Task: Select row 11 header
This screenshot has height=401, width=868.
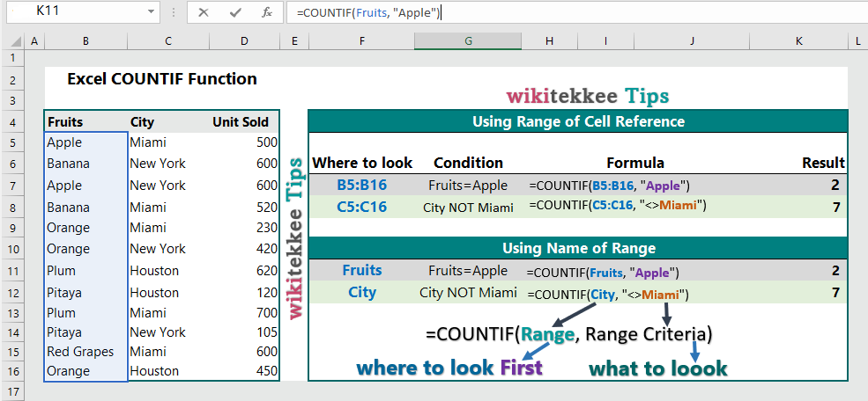Action: [12, 271]
